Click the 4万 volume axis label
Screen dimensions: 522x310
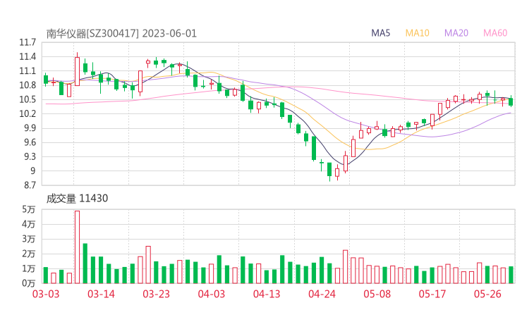[x=29, y=225]
